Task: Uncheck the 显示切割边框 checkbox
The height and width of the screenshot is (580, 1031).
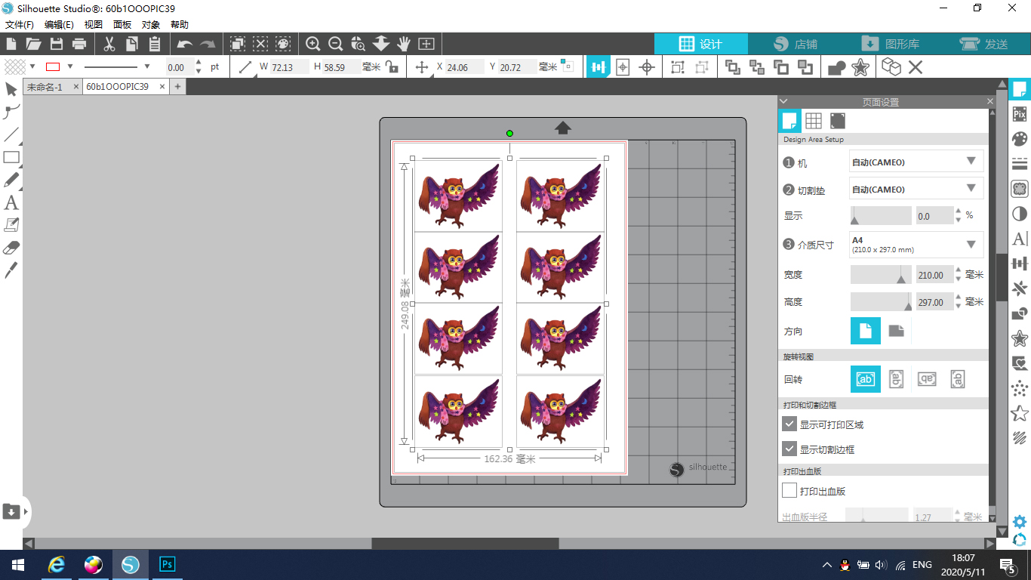Action: point(789,449)
